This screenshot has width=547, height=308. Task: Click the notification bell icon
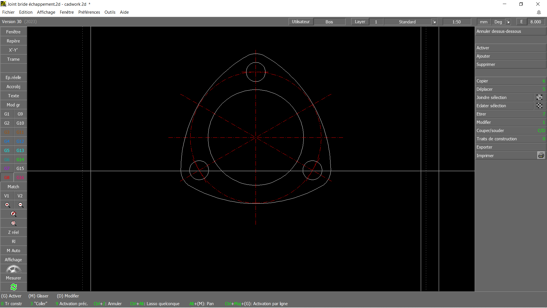(x=539, y=12)
